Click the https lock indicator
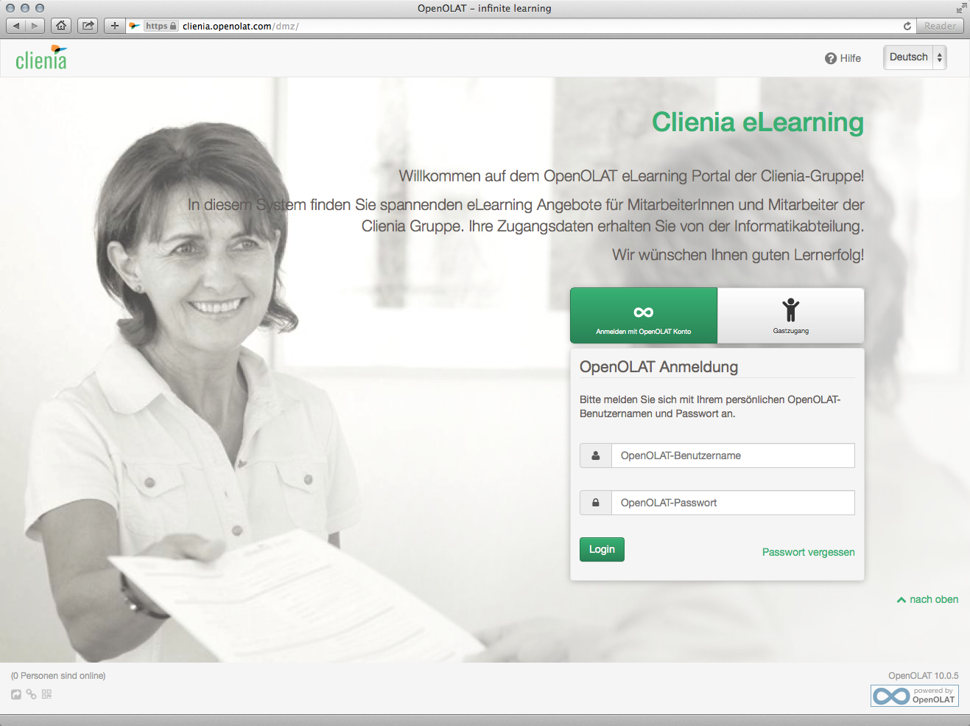 pyautogui.click(x=161, y=26)
